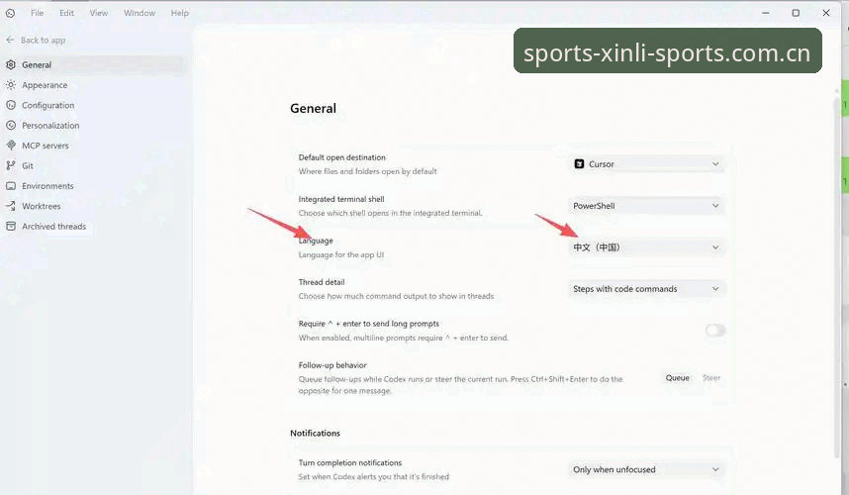
Task: Click the Configuration icon in sidebar
Action: click(x=11, y=105)
